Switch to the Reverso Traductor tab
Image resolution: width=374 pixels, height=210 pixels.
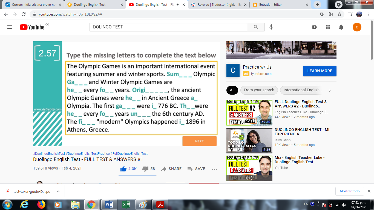click(219, 5)
